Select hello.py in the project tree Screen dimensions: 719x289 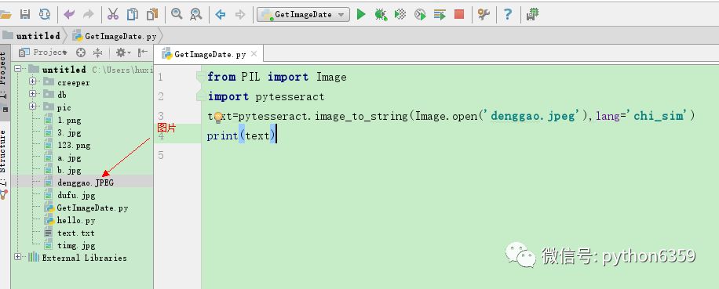75,220
